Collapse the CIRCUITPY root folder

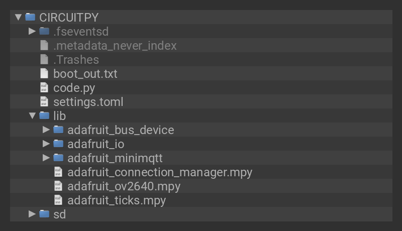18,17
